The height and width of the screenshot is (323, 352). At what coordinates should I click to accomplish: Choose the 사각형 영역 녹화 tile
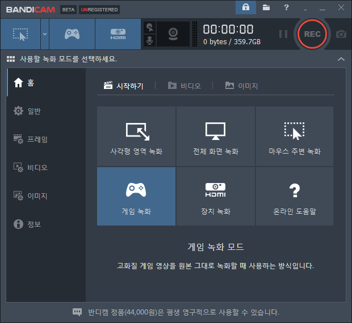pos(136,136)
